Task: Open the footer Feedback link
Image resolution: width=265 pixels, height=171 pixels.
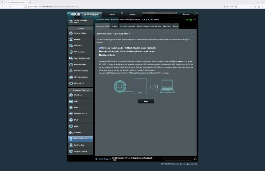Action: coord(148,158)
